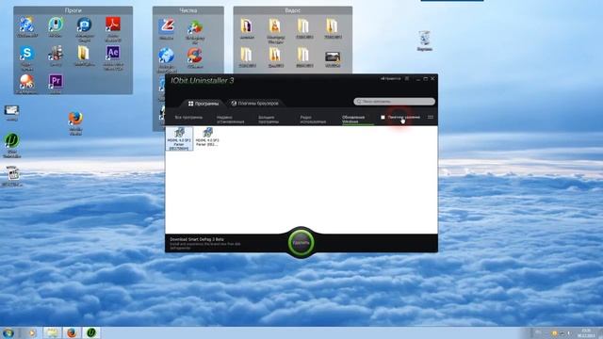Click the round green Удалить button
The height and width of the screenshot is (339, 603).
click(x=301, y=243)
